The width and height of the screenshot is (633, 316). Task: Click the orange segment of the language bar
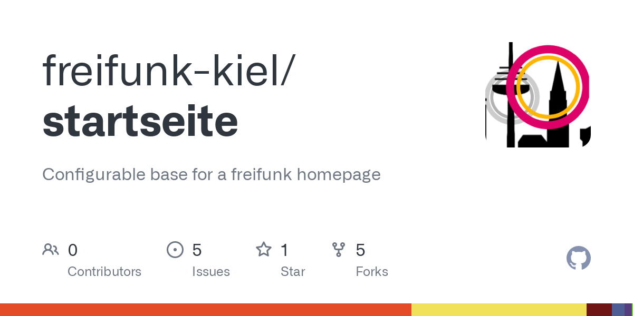(x=206, y=310)
